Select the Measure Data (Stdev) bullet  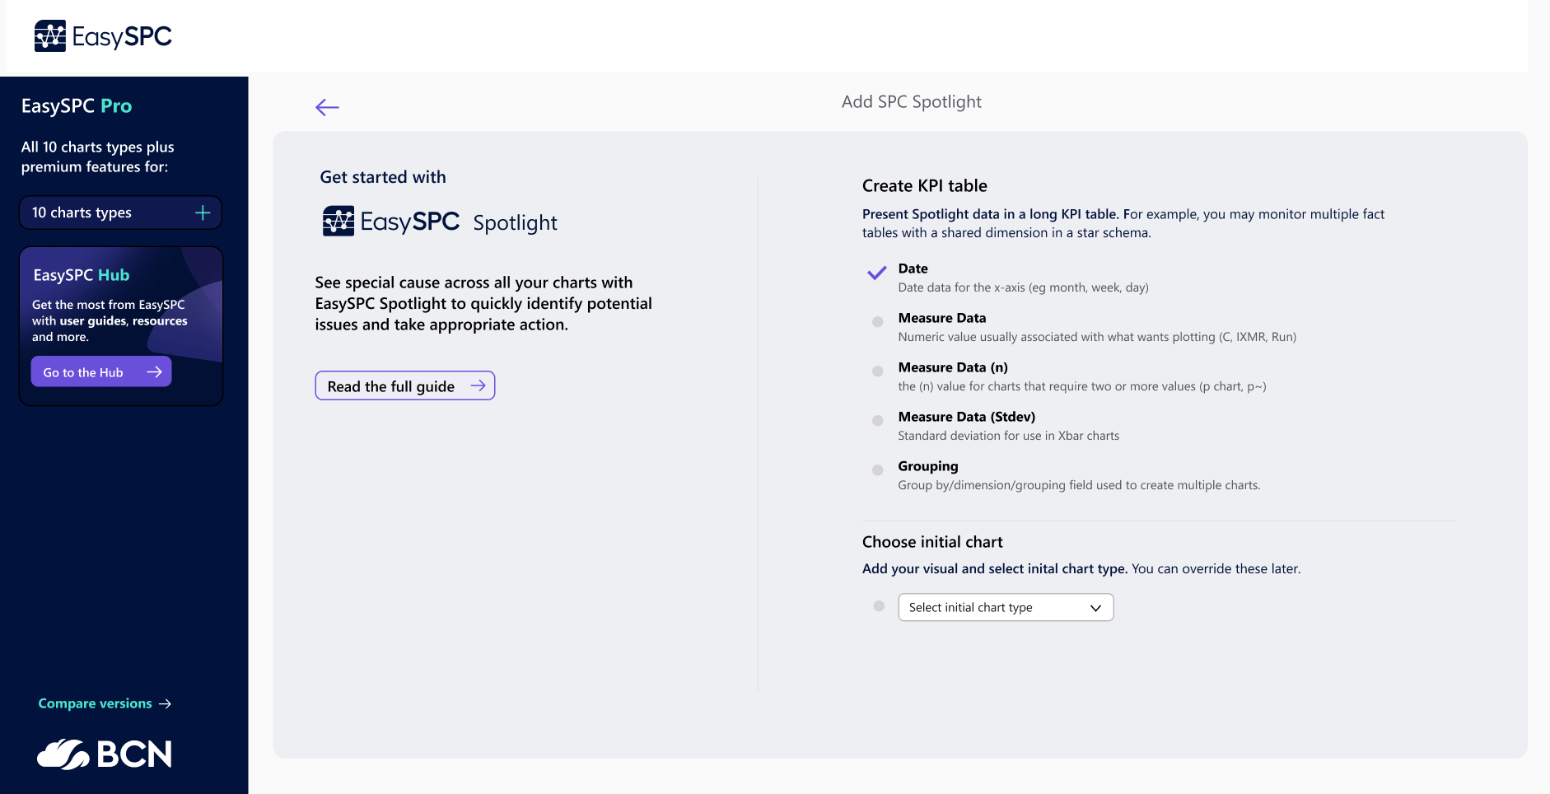click(x=878, y=421)
